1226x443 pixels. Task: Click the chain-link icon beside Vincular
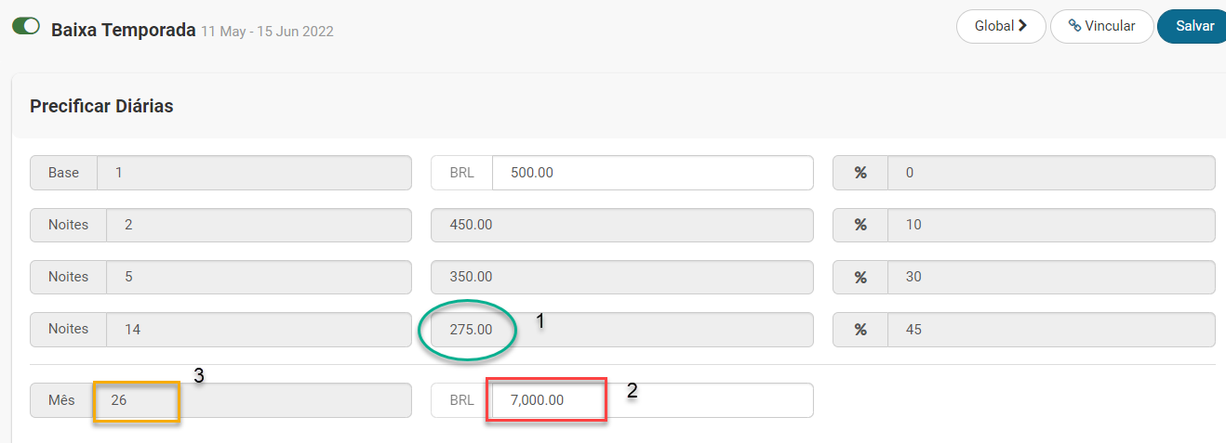1074,26
